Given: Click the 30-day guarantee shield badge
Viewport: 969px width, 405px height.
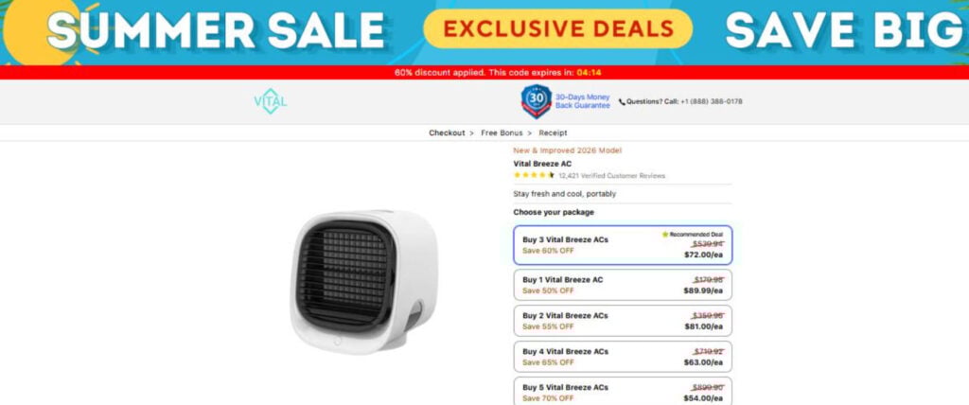Looking at the screenshot, I should tap(536, 101).
